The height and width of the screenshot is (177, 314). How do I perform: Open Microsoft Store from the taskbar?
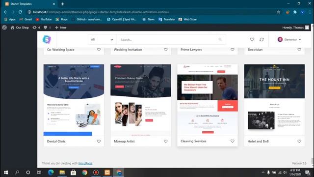click(73, 173)
